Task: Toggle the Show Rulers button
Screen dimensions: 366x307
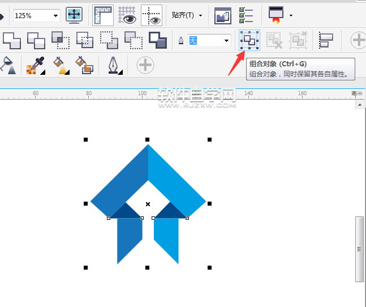Action: pyautogui.click(x=103, y=15)
